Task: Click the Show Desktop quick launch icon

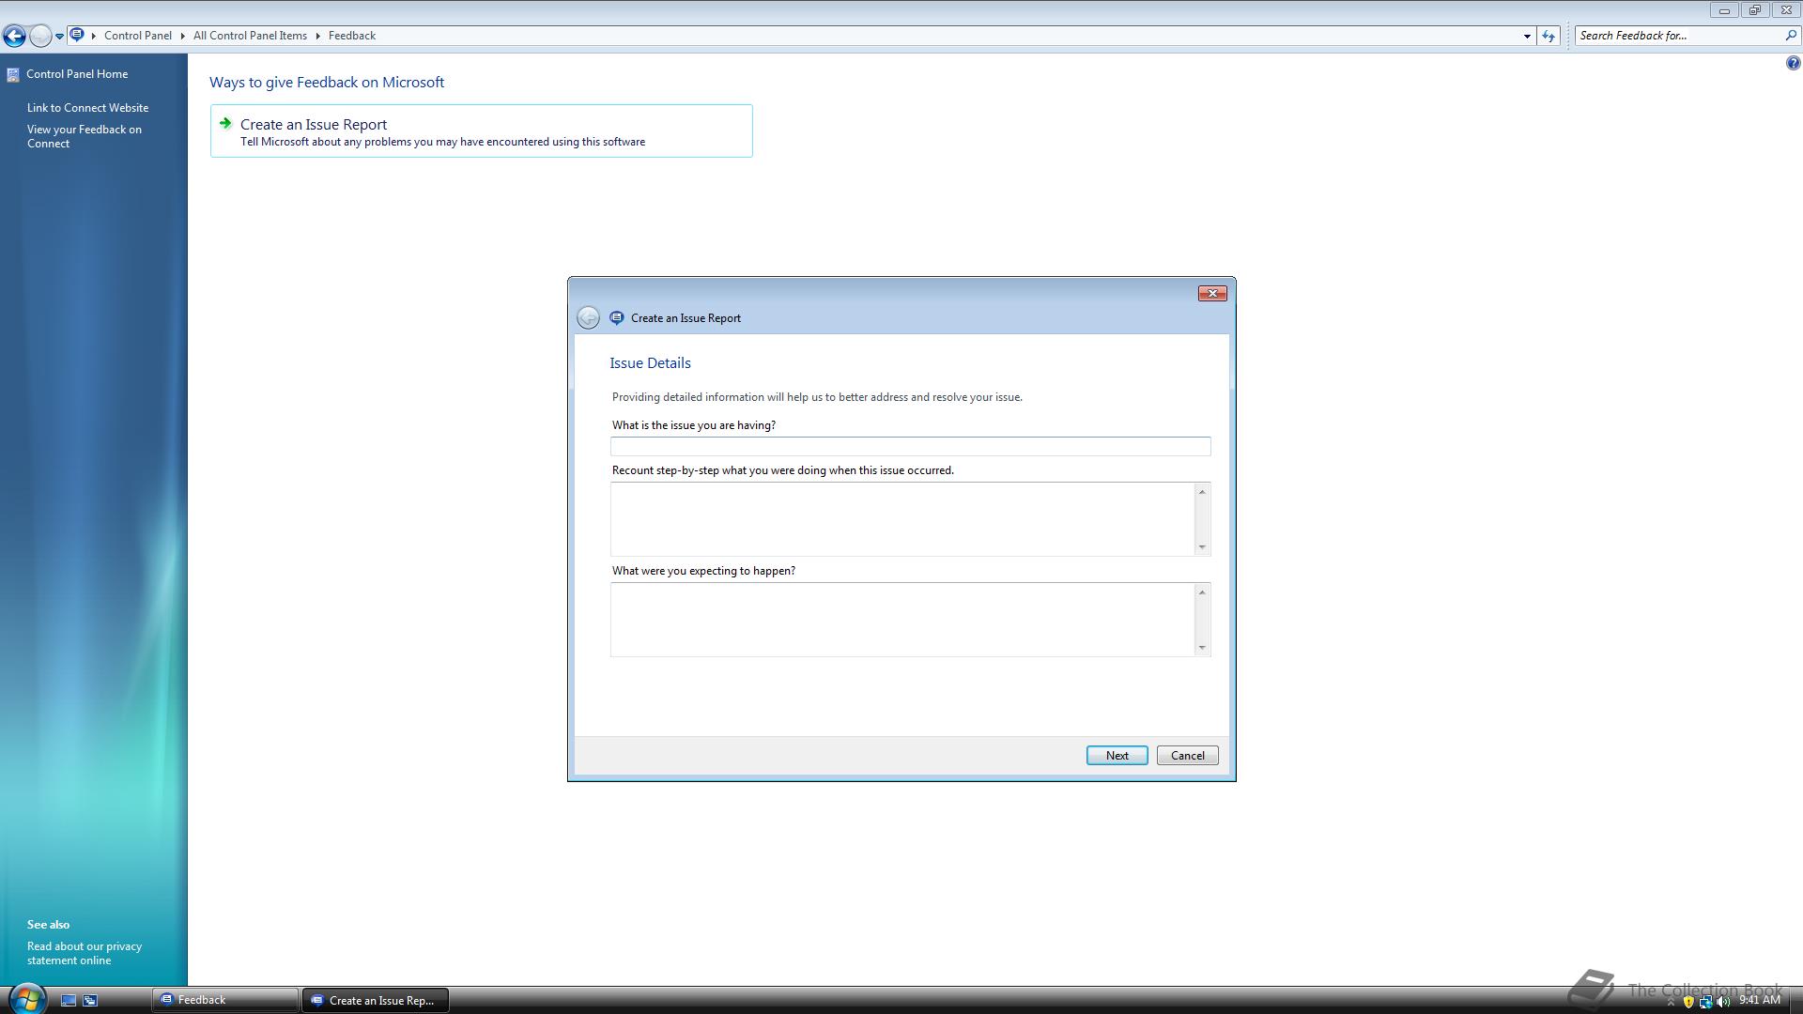Action: (x=69, y=1001)
